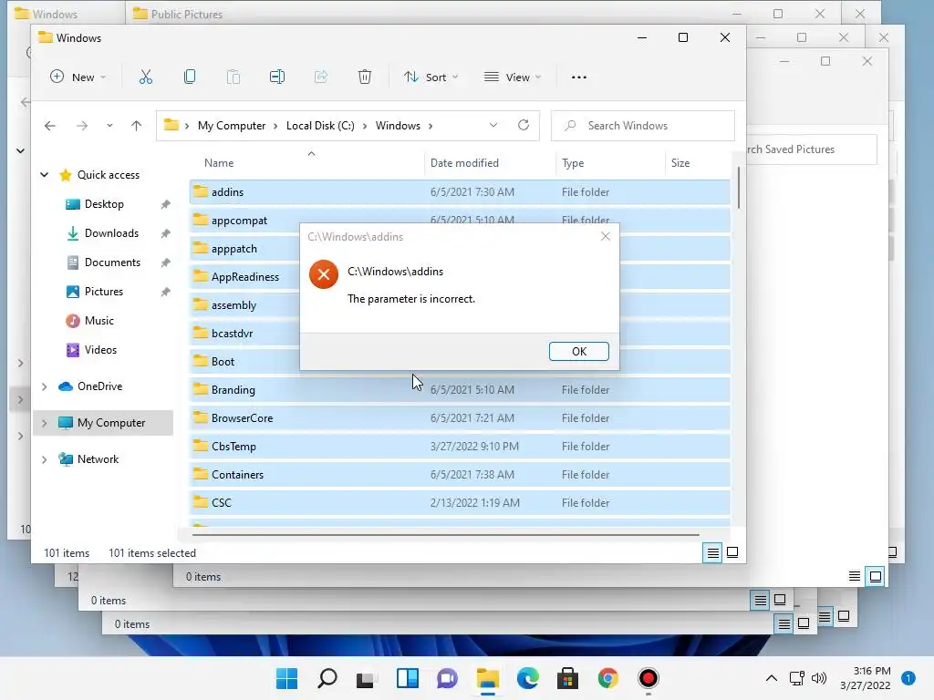The height and width of the screenshot is (700, 934).
Task: Click the red recorder icon on taskbar
Action: [649, 678]
